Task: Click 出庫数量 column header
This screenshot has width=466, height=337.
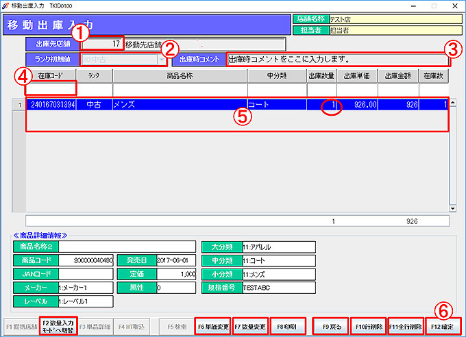Action: click(x=321, y=76)
